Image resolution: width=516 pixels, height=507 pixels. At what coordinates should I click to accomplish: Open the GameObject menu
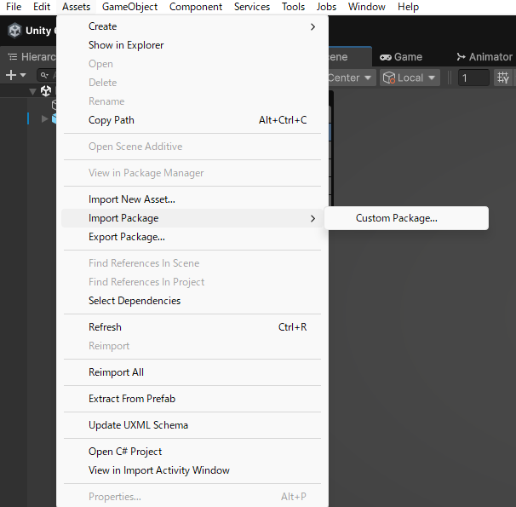click(129, 7)
